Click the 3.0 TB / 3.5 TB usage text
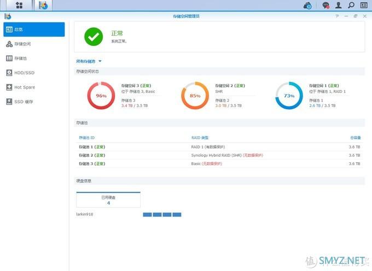Screen dimensions: 372x271 (x=229, y=105)
